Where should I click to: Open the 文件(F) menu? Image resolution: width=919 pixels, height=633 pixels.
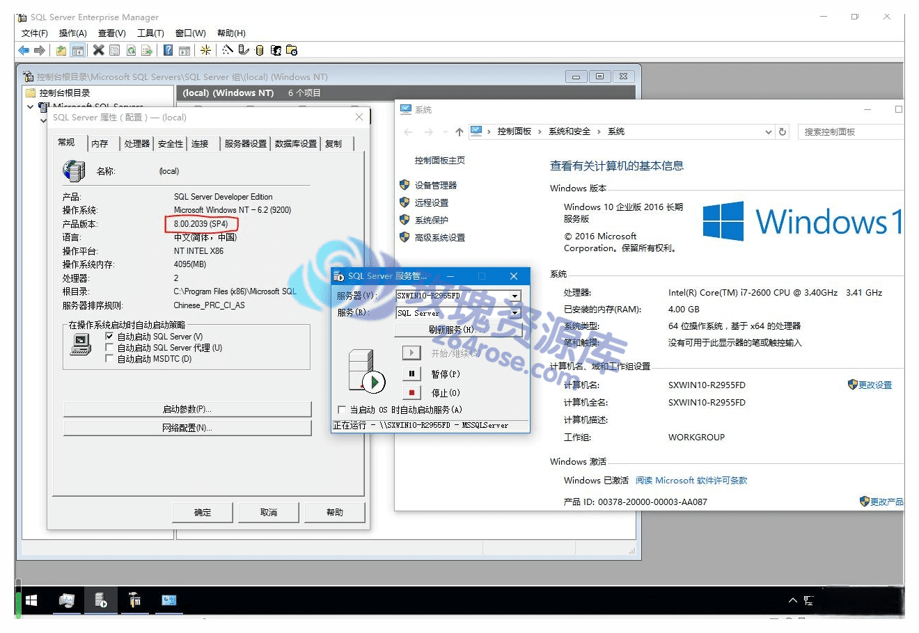pos(35,33)
